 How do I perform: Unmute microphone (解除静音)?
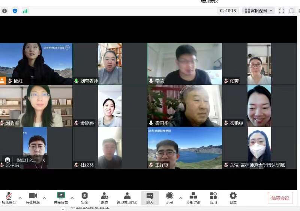pos(8,198)
